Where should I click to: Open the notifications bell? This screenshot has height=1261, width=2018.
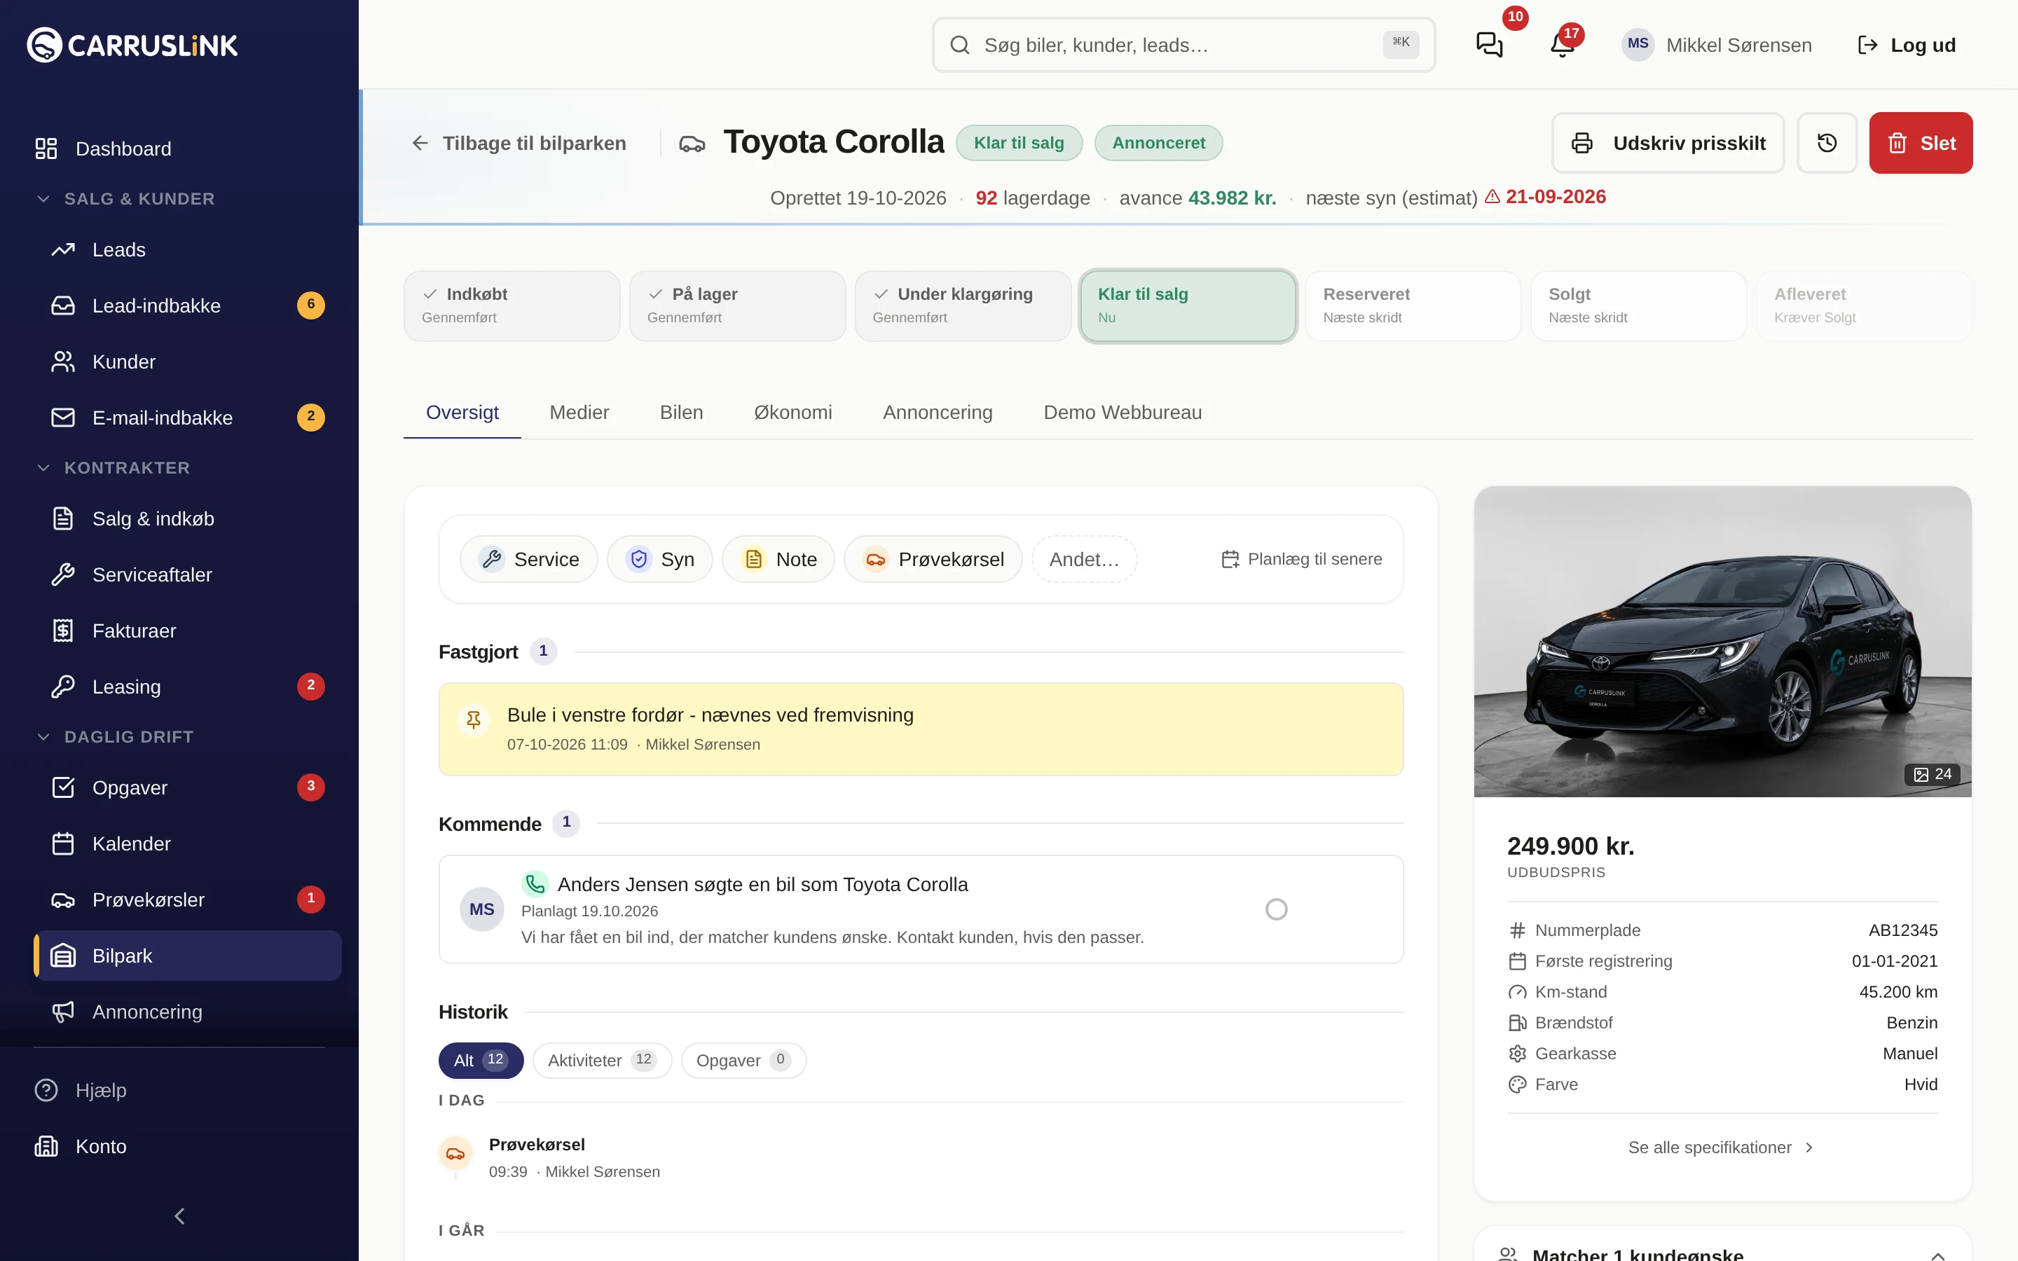(x=1562, y=44)
